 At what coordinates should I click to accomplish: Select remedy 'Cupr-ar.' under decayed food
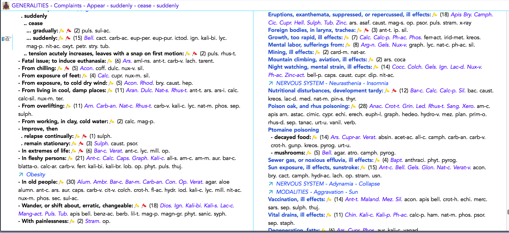[x=352, y=137]
